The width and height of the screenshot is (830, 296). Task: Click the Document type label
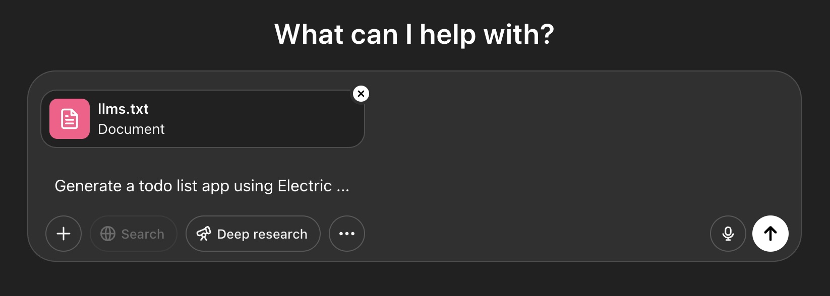[131, 129]
